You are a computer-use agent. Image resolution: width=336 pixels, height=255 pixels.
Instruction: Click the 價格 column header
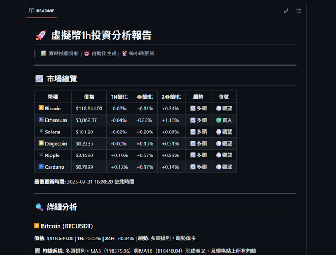coord(89,97)
